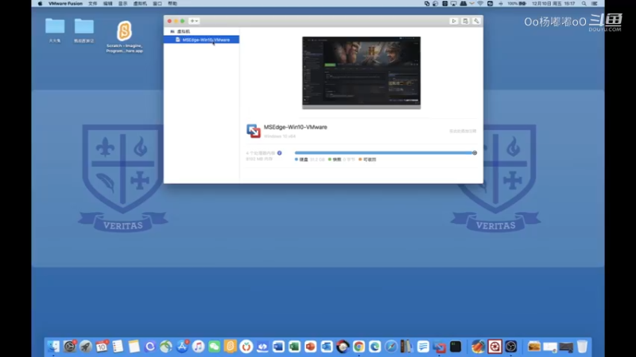Open WeChat in the Dock
The image size is (636, 357).
214,347
